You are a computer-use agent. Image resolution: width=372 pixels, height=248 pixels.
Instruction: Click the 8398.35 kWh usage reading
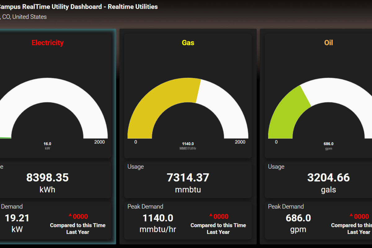coord(48,177)
